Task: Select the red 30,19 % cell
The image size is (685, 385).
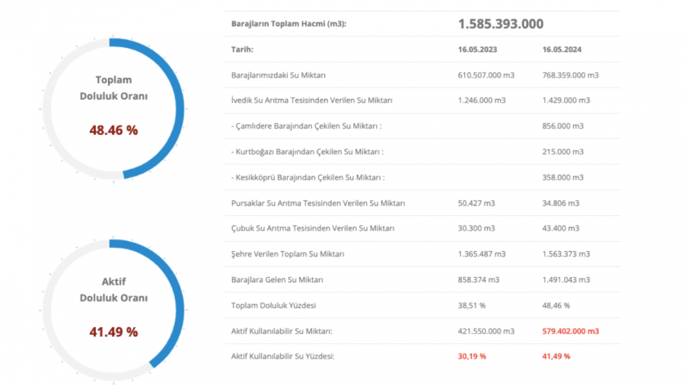Action: [472, 356]
